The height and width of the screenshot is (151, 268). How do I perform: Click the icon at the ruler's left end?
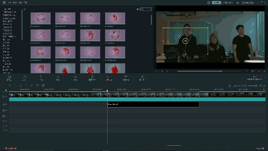click(6, 90)
